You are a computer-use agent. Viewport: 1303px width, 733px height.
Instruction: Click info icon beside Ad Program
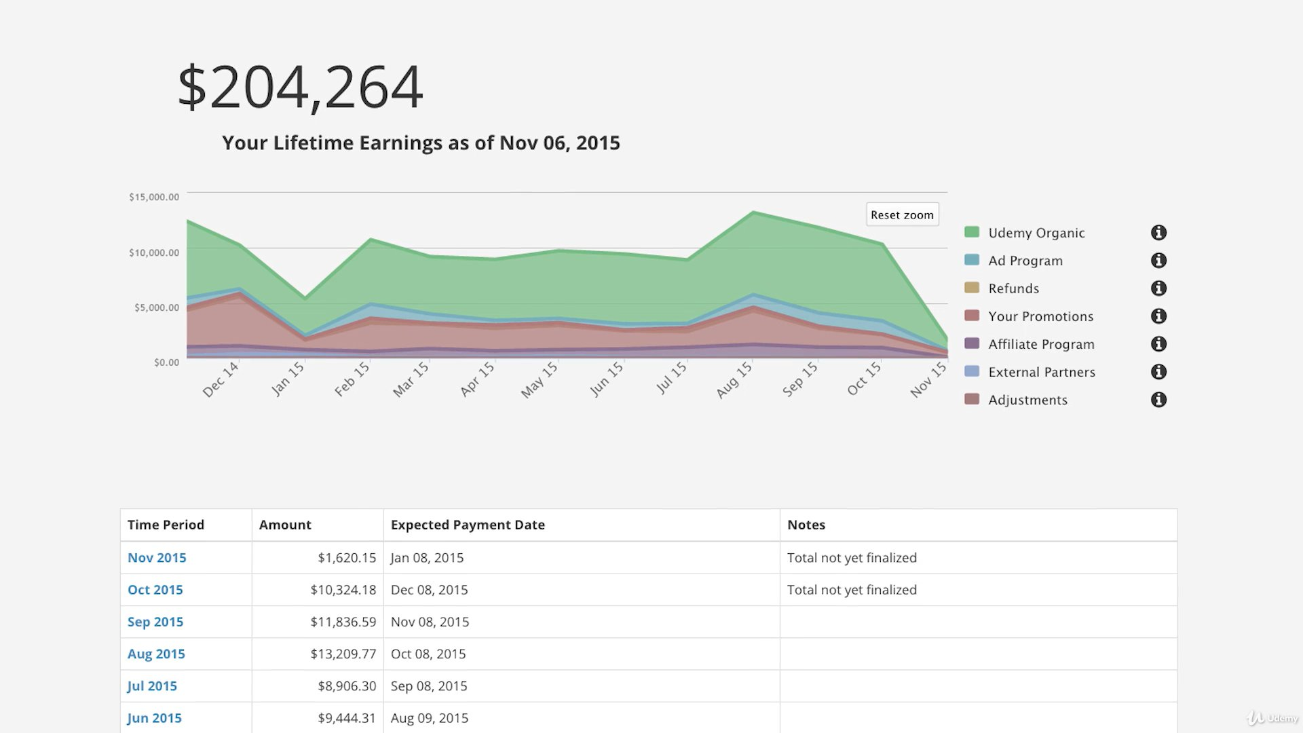coord(1158,261)
